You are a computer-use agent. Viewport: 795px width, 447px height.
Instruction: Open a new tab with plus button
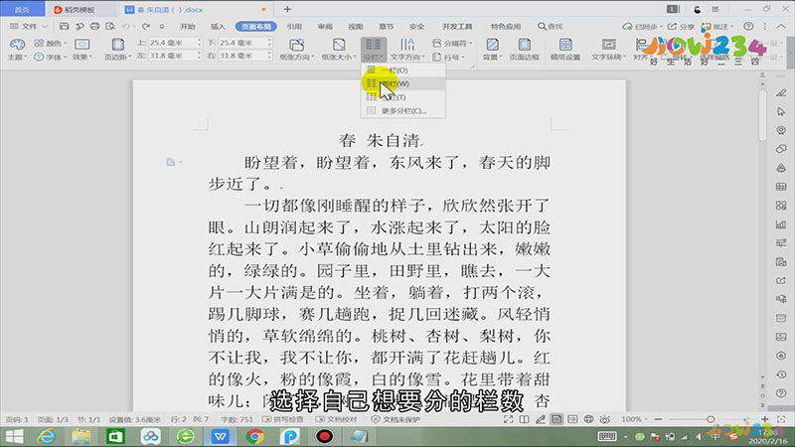287,9
